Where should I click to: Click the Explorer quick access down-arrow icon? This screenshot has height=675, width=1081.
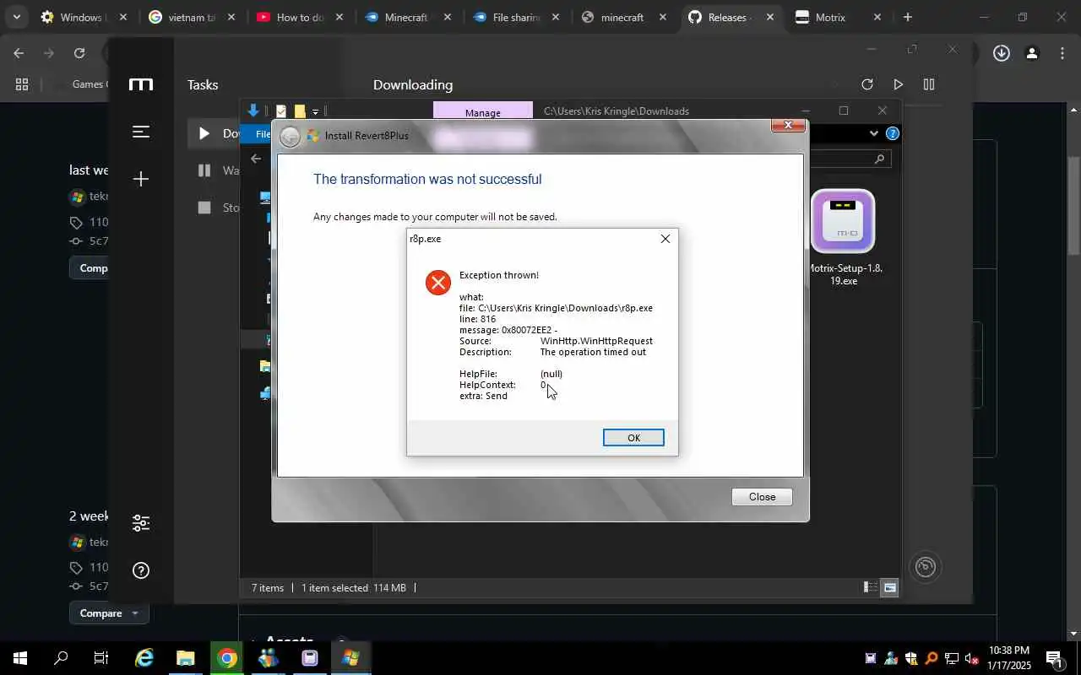pos(253,111)
